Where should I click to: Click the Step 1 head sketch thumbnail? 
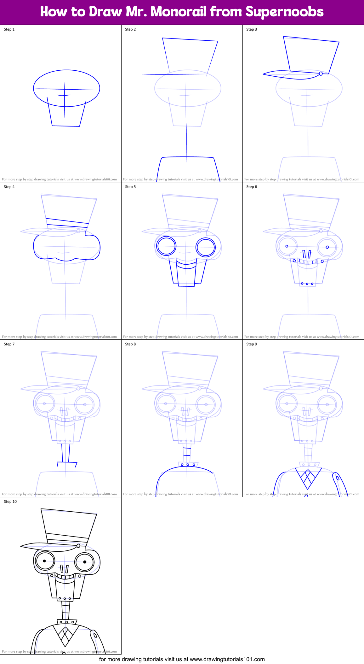61,103
